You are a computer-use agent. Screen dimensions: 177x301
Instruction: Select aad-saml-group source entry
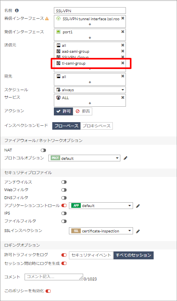(x=76, y=52)
